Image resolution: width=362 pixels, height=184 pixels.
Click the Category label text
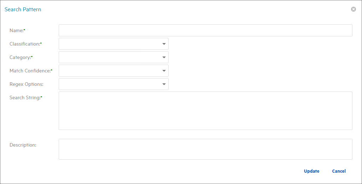pos(20,58)
